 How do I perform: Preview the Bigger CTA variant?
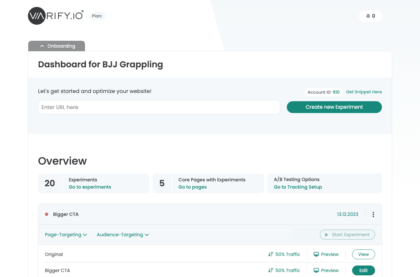click(326, 270)
